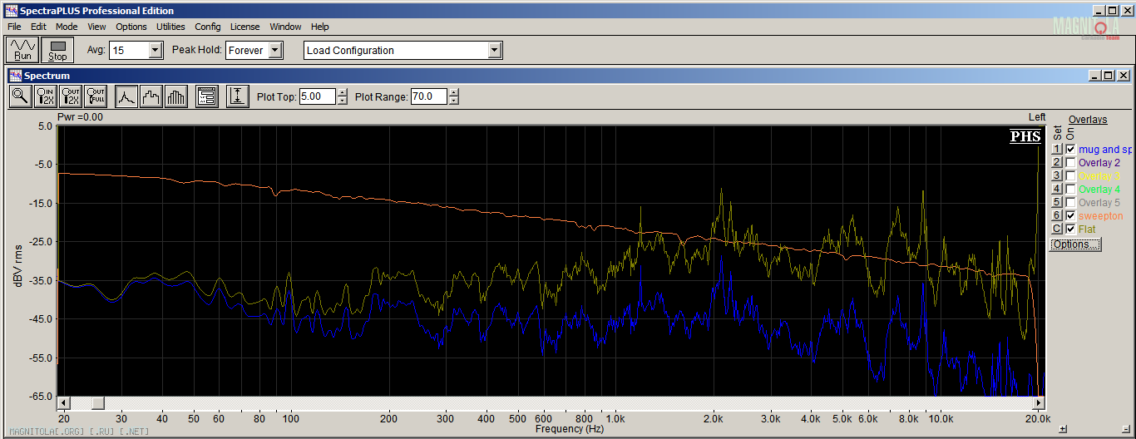Click the Plot Top value field
The image size is (1136, 439).
point(317,96)
